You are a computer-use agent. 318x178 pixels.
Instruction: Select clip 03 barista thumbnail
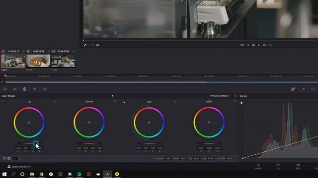64,61
